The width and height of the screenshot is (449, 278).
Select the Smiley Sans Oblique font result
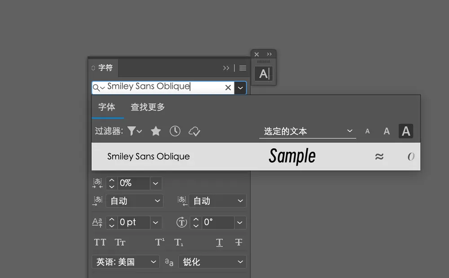click(148, 157)
